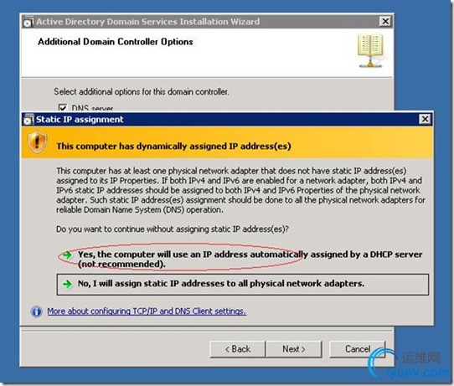This screenshot has height=386, width=454.
Task: Choose Yes, use DHCP-assigned IP address option
Action: (243, 259)
